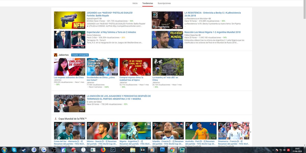306x153 pixels.
Task: Open Corea del Sur - Alemania highlights thumbnail
Action: [70, 131]
